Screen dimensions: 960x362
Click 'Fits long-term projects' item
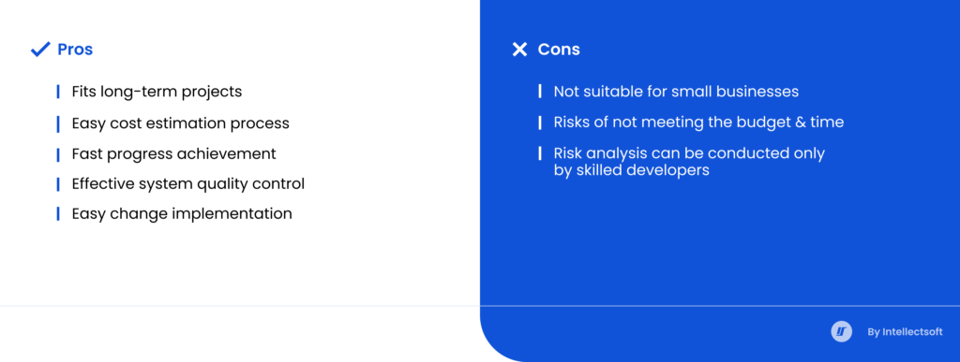click(x=157, y=92)
